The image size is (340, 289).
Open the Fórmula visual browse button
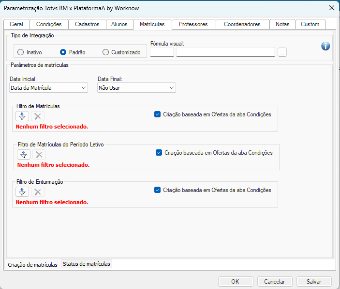(282, 52)
